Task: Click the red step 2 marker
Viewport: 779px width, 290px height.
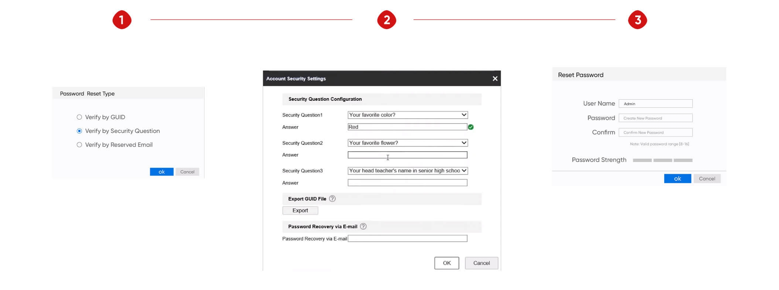Action: pos(386,20)
